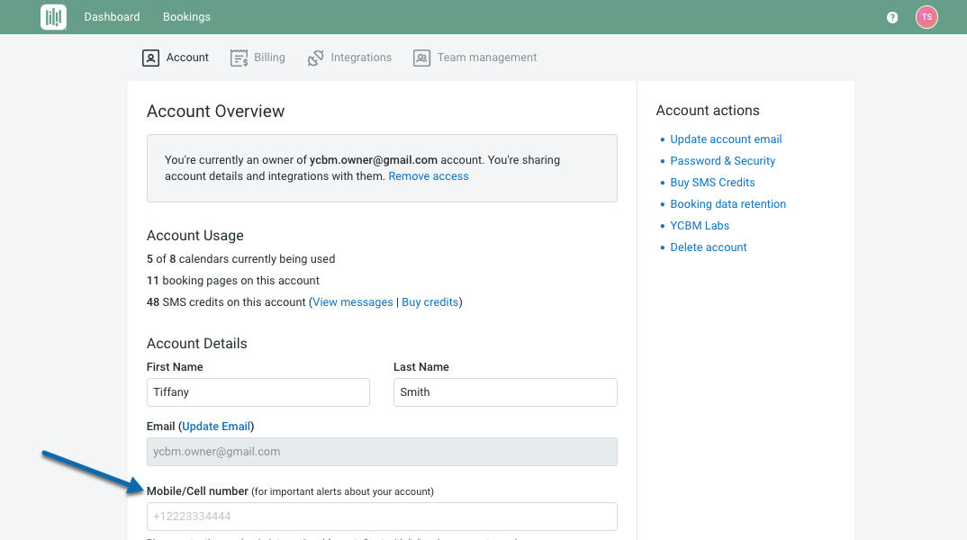This screenshot has width=967, height=540.
Task: Click the YouCanBookMe bar-chart logo icon
Action: pos(53,16)
